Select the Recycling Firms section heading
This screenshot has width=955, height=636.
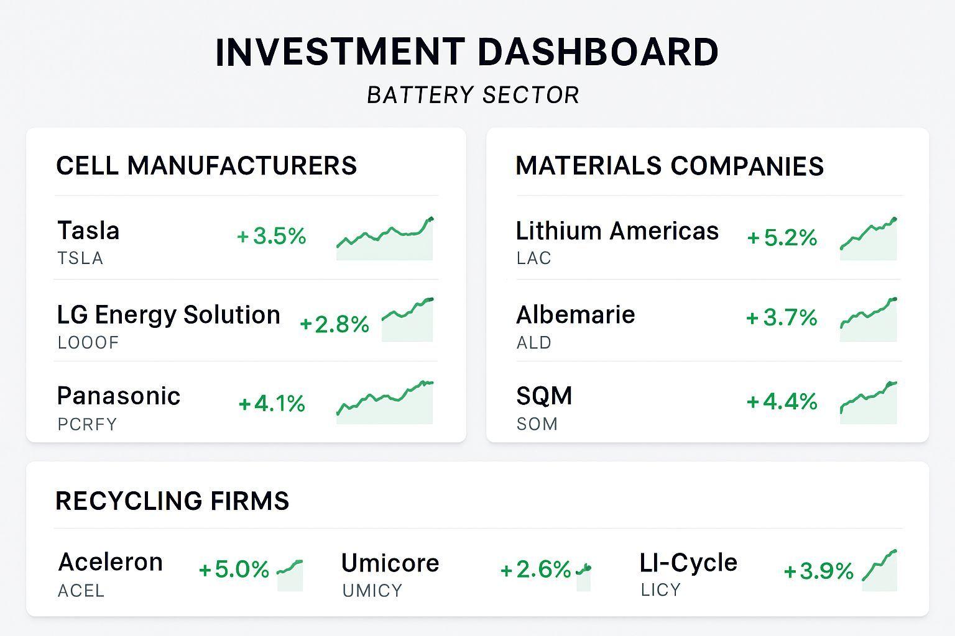click(x=172, y=501)
